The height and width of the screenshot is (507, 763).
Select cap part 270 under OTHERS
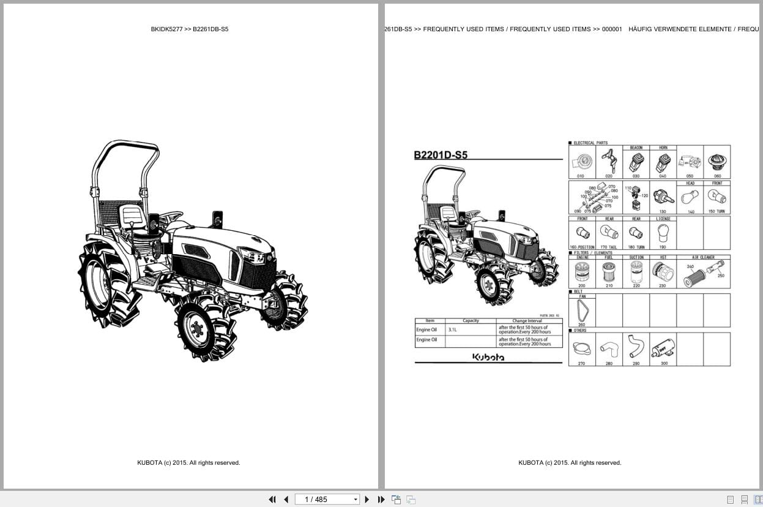point(581,349)
